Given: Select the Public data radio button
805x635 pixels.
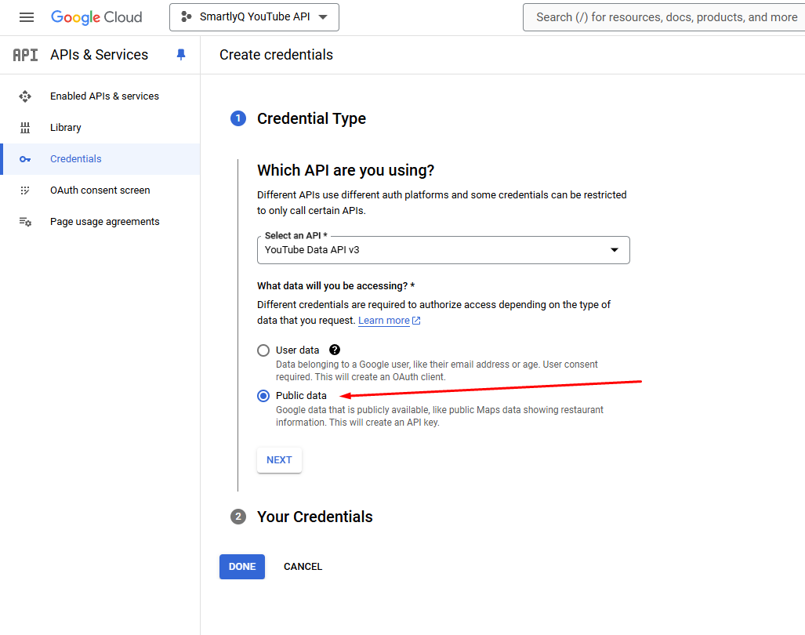Looking at the screenshot, I should [x=263, y=396].
